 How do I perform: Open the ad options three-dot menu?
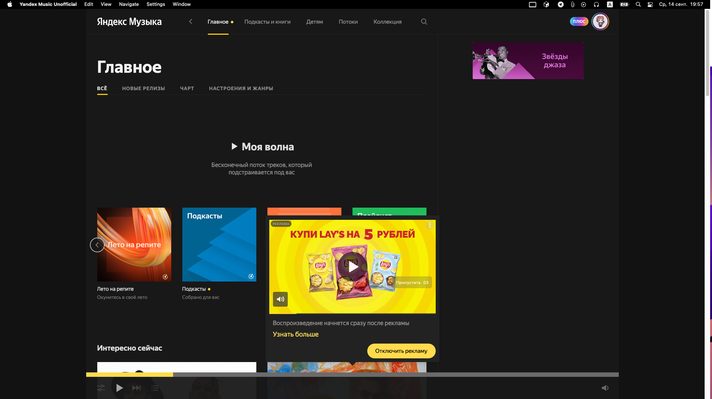[x=429, y=225]
